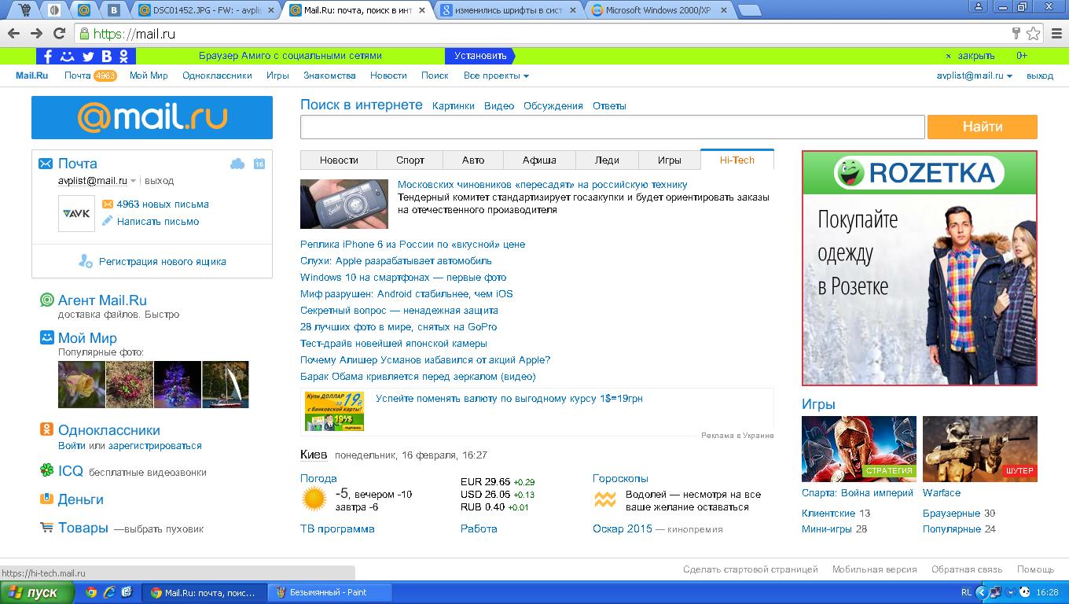
Task: Open the account arrow in the Почта box
Action: [x=134, y=181]
